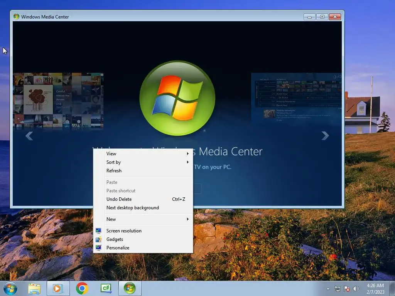Click the volume speaker tray icon
The image size is (395, 296).
[356, 289]
